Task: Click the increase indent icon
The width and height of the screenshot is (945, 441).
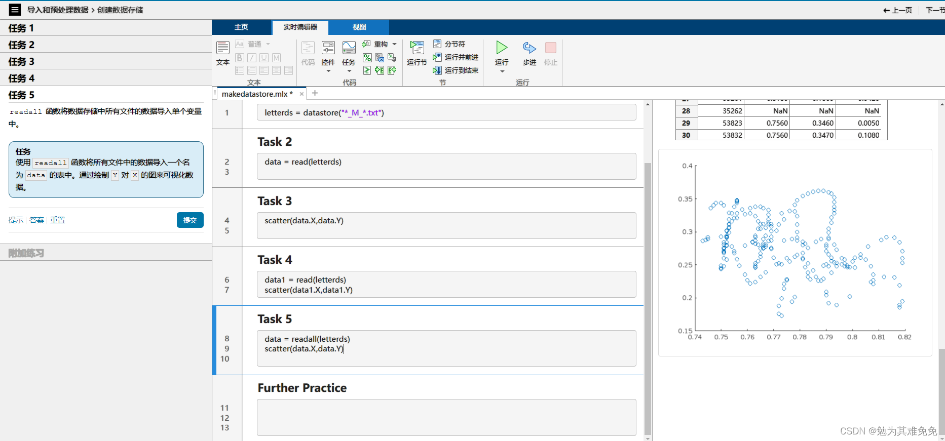Action: click(380, 70)
